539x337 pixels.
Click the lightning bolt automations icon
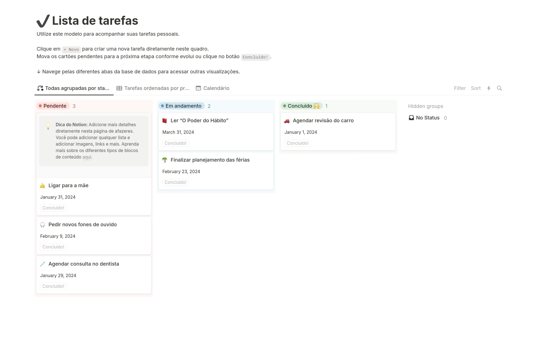(x=489, y=88)
